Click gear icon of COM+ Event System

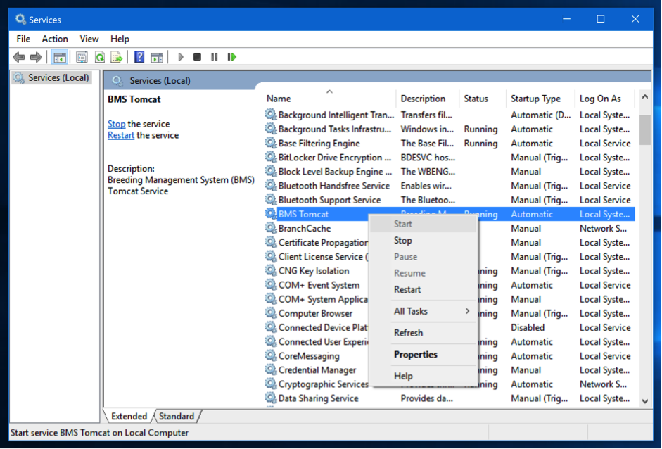pyautogui.click(x=271, y=285)
